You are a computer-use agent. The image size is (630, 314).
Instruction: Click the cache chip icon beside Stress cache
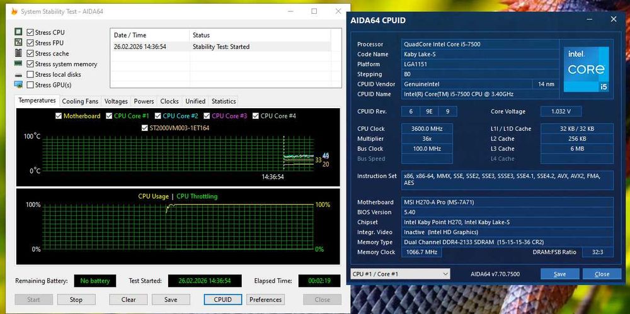(18, 53)
